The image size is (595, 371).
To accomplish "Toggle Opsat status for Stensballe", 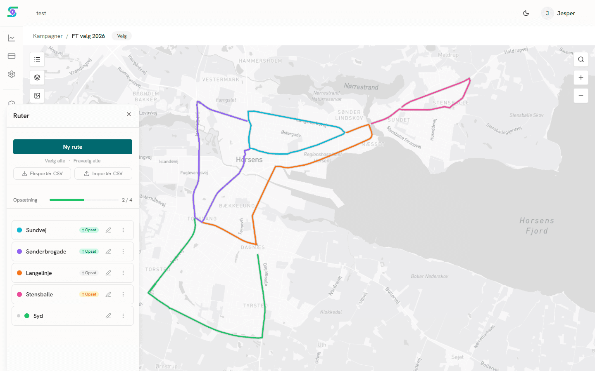I will (x=89, y=294).
